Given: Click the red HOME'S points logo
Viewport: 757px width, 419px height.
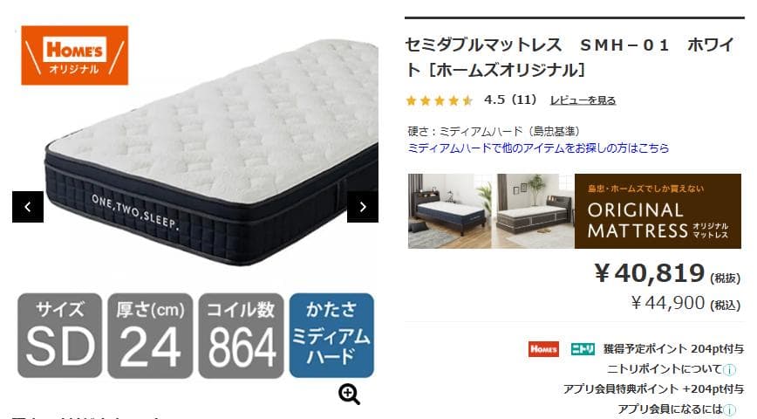Looking at the screenshot, I should click(543, 349).
